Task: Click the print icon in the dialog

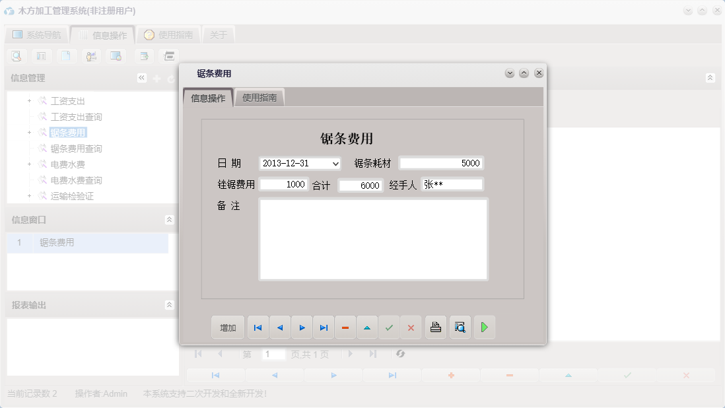Action: coord(435,327)
